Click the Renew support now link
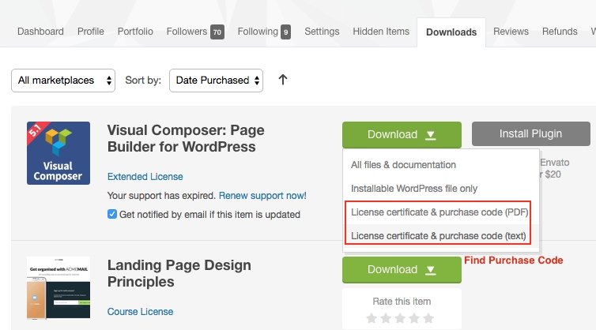The height and width of the screenshot is (330, 596). (262, 196)
